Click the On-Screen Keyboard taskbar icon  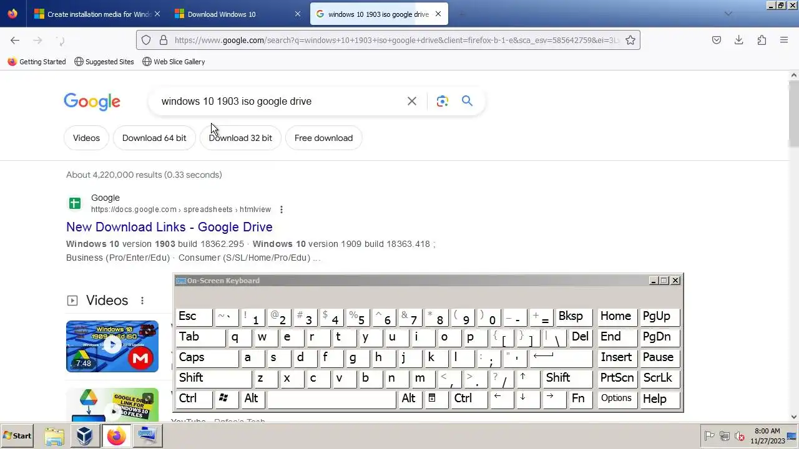pyautogui.click(x=147, y=436)
